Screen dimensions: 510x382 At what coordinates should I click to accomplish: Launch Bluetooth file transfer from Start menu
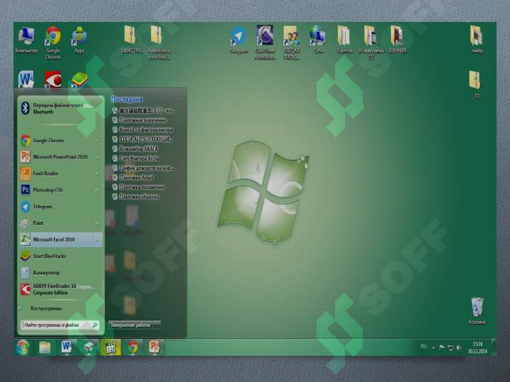(x=60, y=108)
